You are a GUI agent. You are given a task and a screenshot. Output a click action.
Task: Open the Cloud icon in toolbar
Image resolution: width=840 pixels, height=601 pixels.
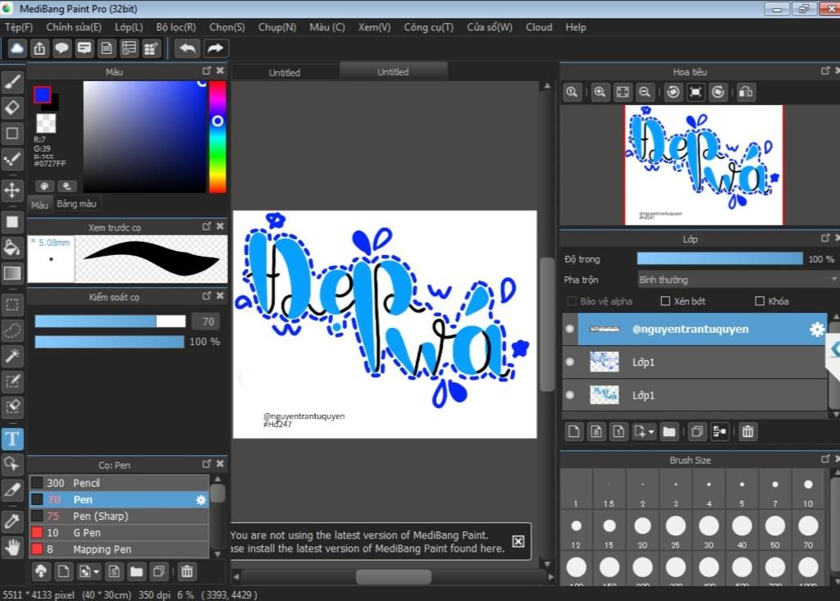point(17,48)
